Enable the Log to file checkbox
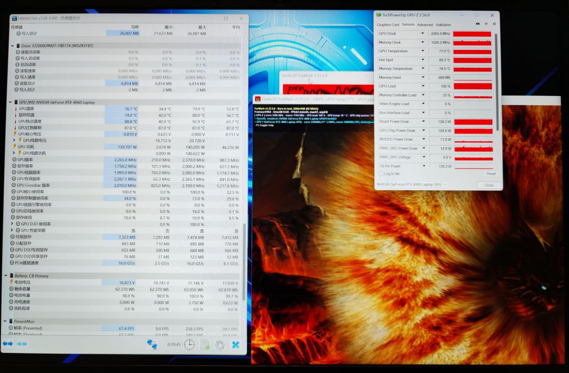 [381, 174]
